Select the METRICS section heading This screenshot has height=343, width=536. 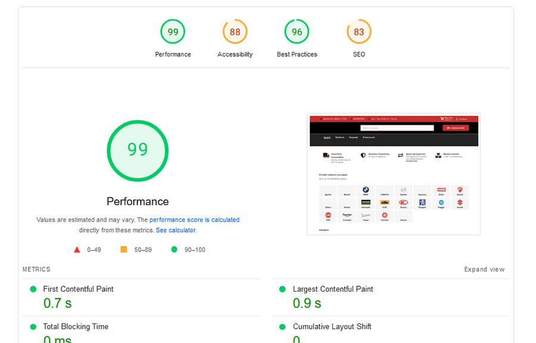click(36, 270)
